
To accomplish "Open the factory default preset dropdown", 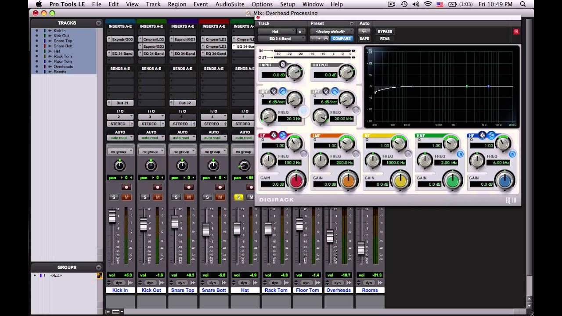I will 331,32.
